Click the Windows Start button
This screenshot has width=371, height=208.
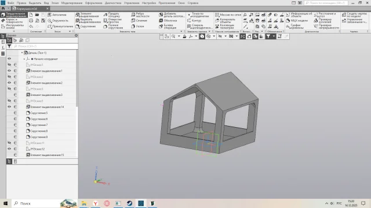5,203
